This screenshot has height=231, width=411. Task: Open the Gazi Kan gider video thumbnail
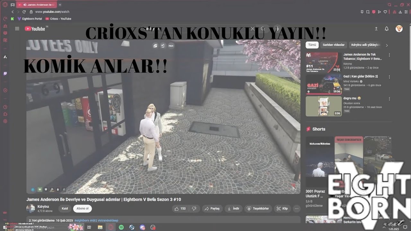[324, 84]
